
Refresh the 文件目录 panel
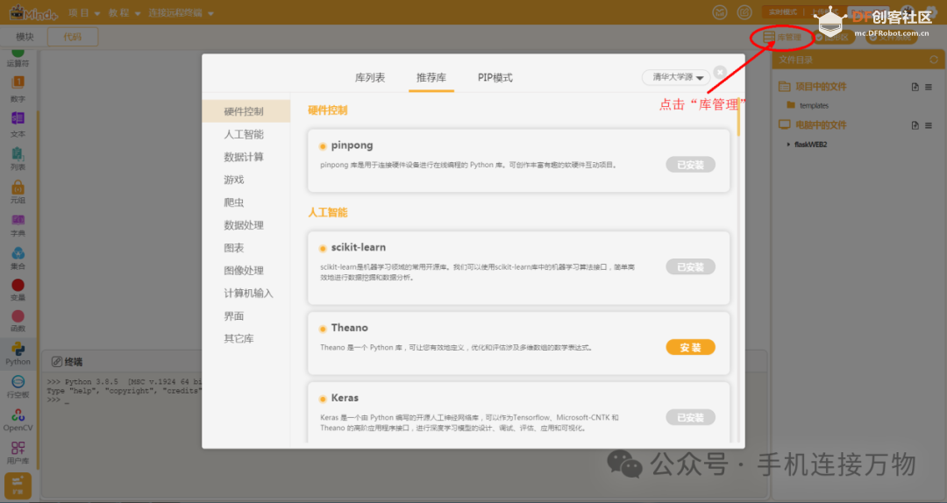[x=934, y=60]
